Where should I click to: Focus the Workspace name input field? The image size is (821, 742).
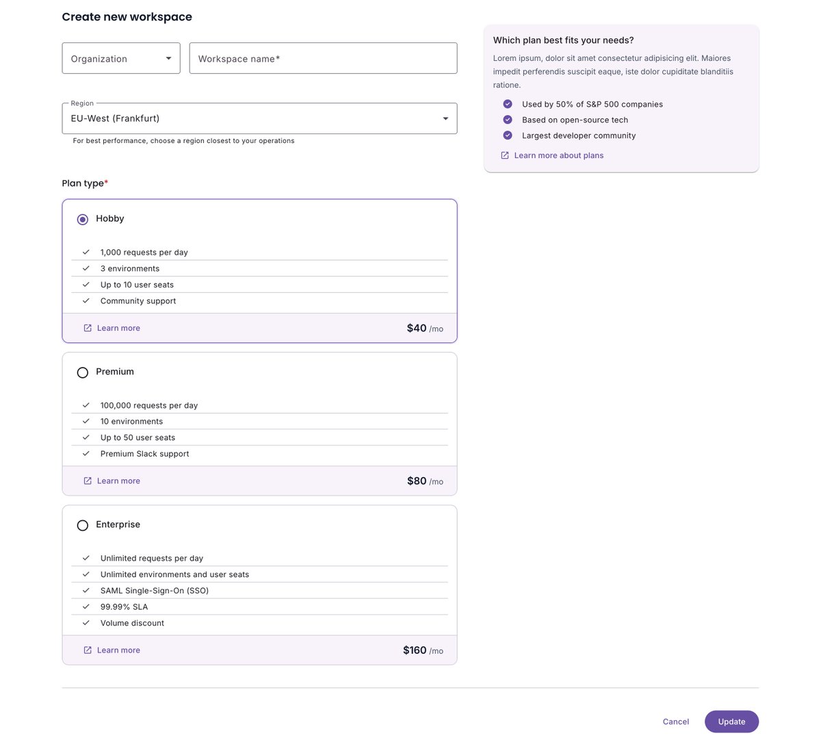pos(323,58)
